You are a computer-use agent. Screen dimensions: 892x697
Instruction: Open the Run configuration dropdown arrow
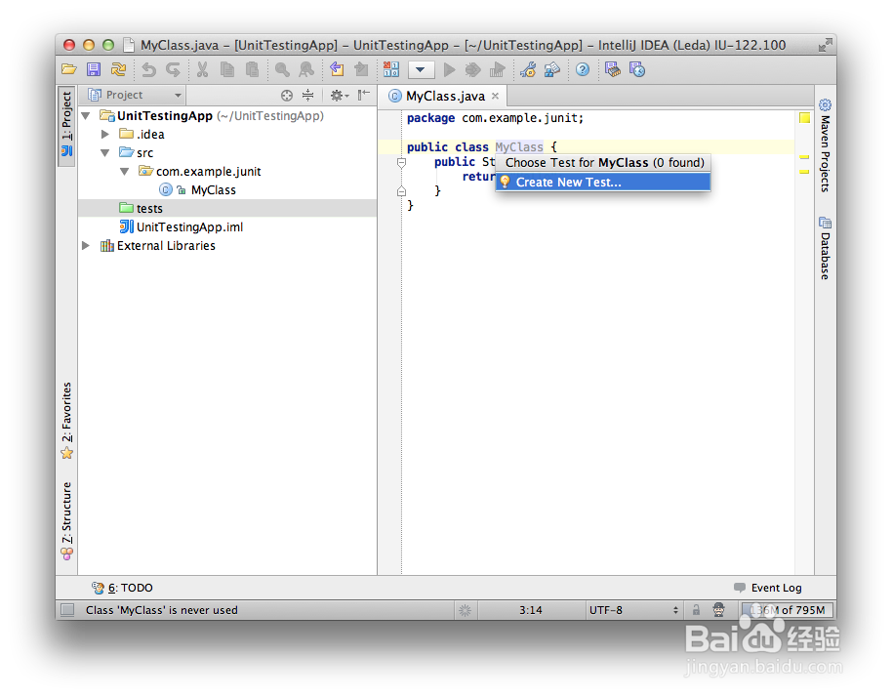(421, 69)
